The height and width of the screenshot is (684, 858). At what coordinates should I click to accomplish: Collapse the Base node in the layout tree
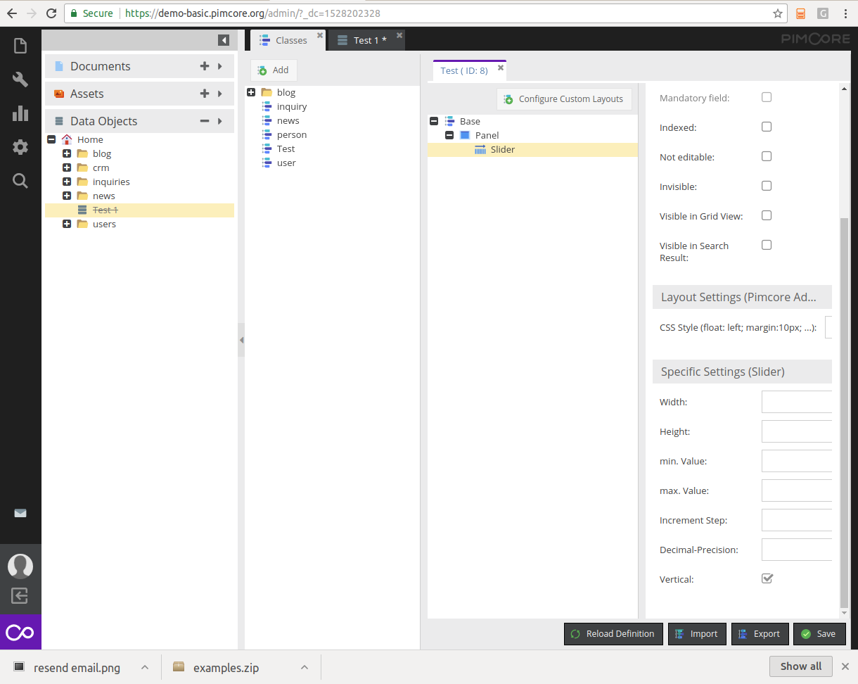point(433,120)
